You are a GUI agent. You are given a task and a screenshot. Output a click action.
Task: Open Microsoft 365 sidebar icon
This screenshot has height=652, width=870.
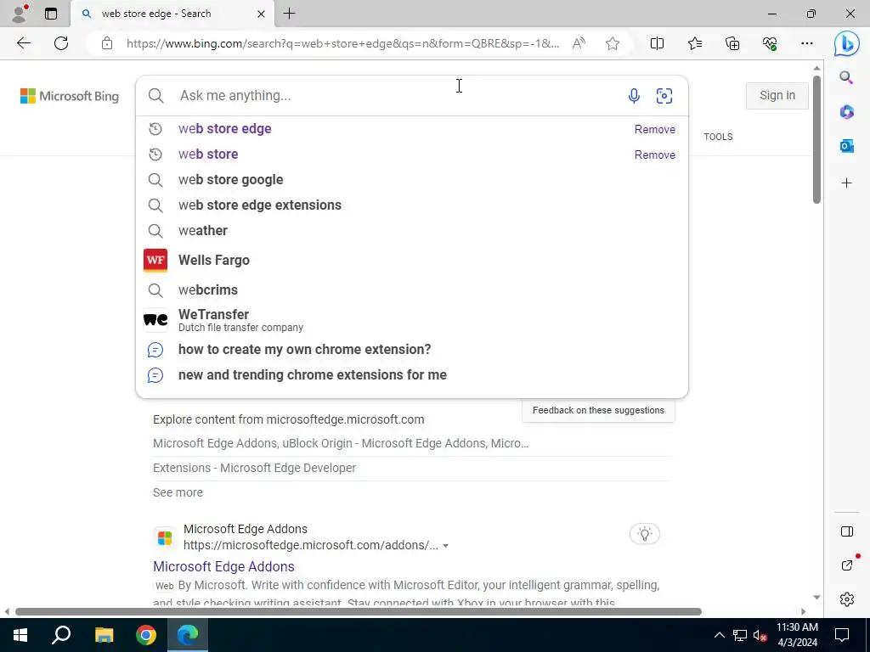tap(846, 112)
